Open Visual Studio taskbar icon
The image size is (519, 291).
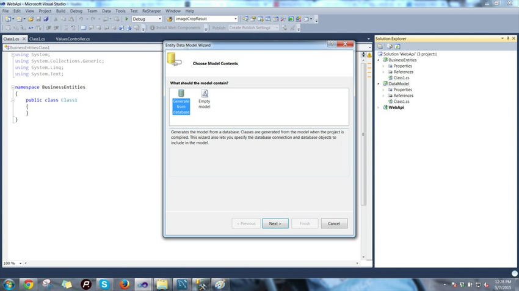(143, 284)
